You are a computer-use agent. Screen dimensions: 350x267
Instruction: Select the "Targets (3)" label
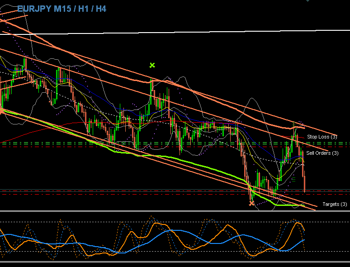(335, 204)
